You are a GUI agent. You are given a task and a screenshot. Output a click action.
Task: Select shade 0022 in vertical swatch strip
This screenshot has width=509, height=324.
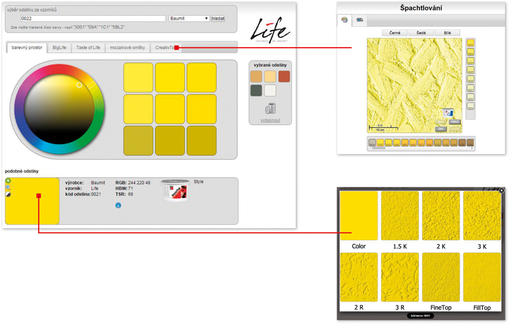tap(470, 43)
